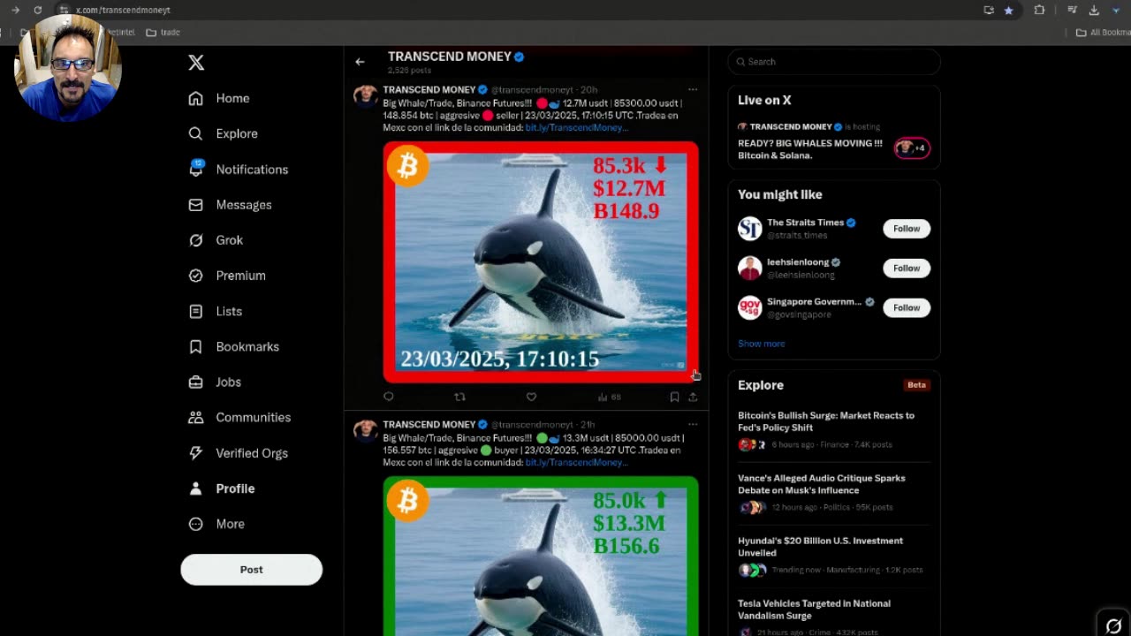Repost the 85.3k whale post
This screenshot has height=636, width=1131.
coord(459,397)
